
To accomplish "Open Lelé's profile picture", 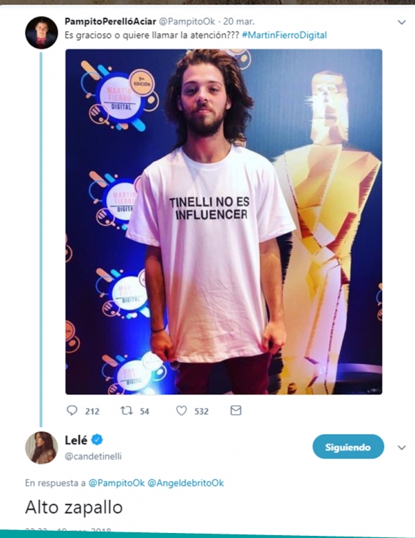I will 41,448.
